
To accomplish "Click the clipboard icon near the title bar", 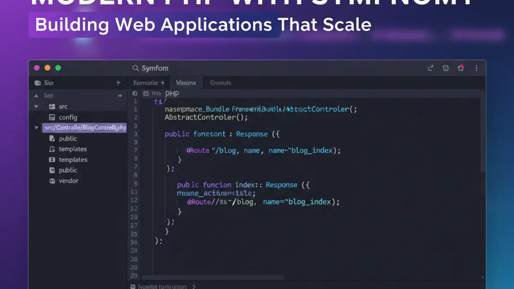I will (x=445, y=68).
